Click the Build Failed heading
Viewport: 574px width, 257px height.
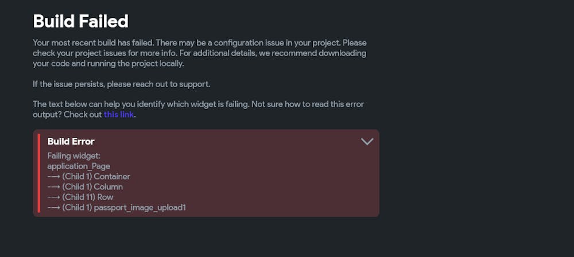pyautogui.click(x=80, y=22)
